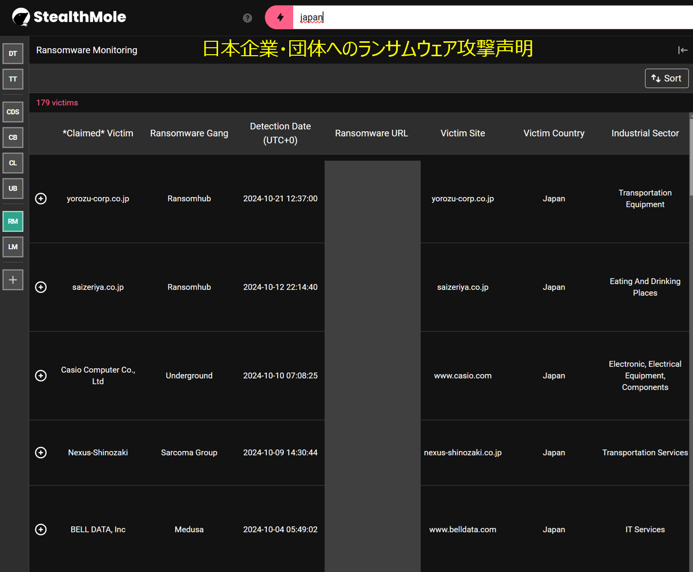The image size is (693, 572).
Task: Click Ransomhub gang in saizeriya row
Action: [x=189, y=287]
